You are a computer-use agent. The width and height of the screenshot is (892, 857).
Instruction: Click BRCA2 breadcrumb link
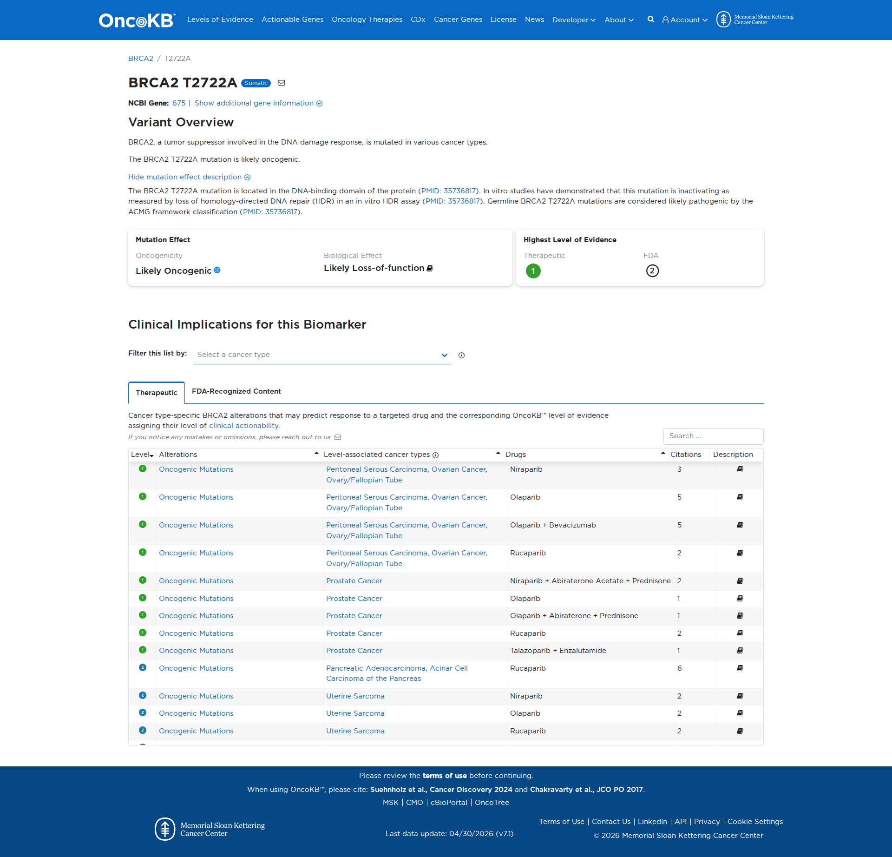(x=141, y=59)
